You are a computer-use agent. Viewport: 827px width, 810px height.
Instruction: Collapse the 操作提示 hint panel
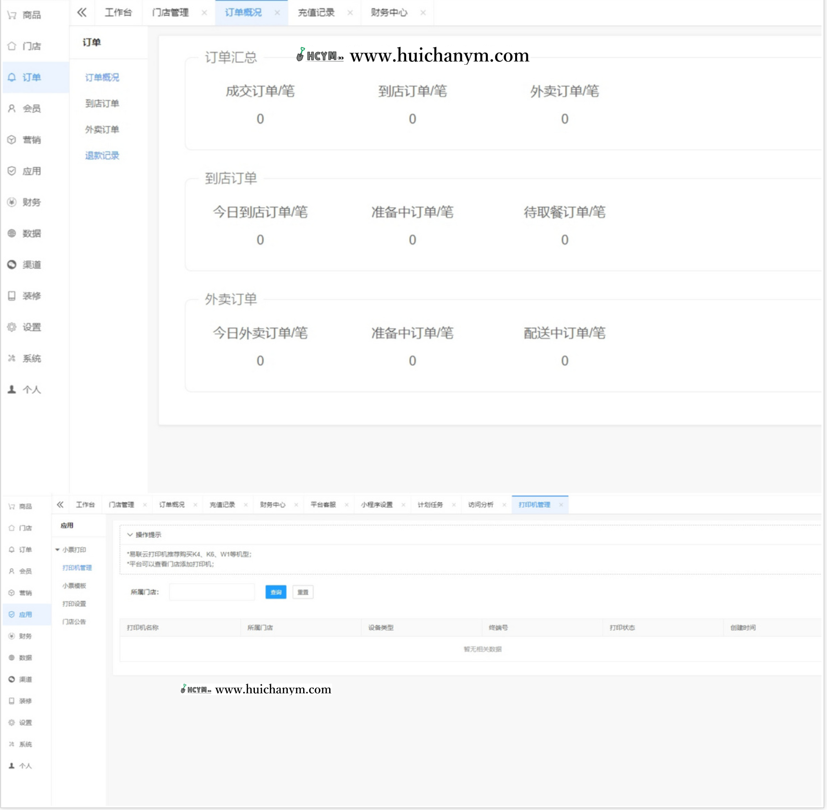coord(130,535)
